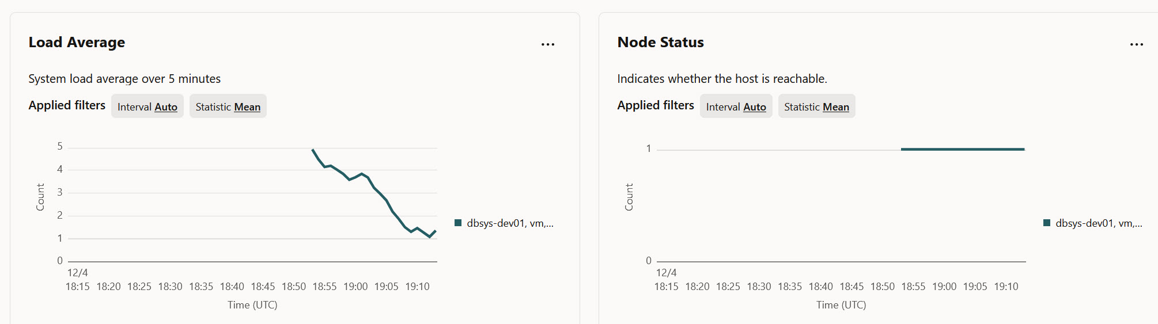This screenshot has height=324, width=1158.
Task: Click the 18:55 tick label on Load Average chart
Action: coord(324,287)
